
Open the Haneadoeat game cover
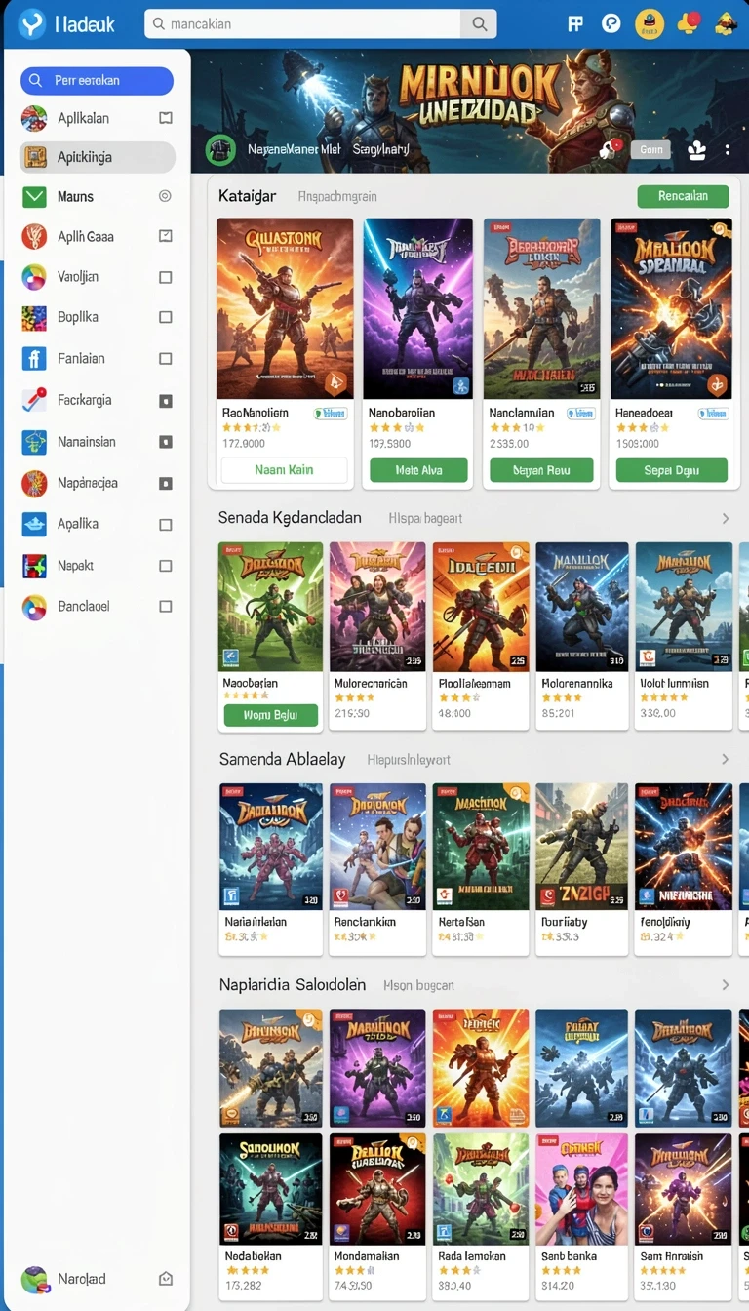671,308
